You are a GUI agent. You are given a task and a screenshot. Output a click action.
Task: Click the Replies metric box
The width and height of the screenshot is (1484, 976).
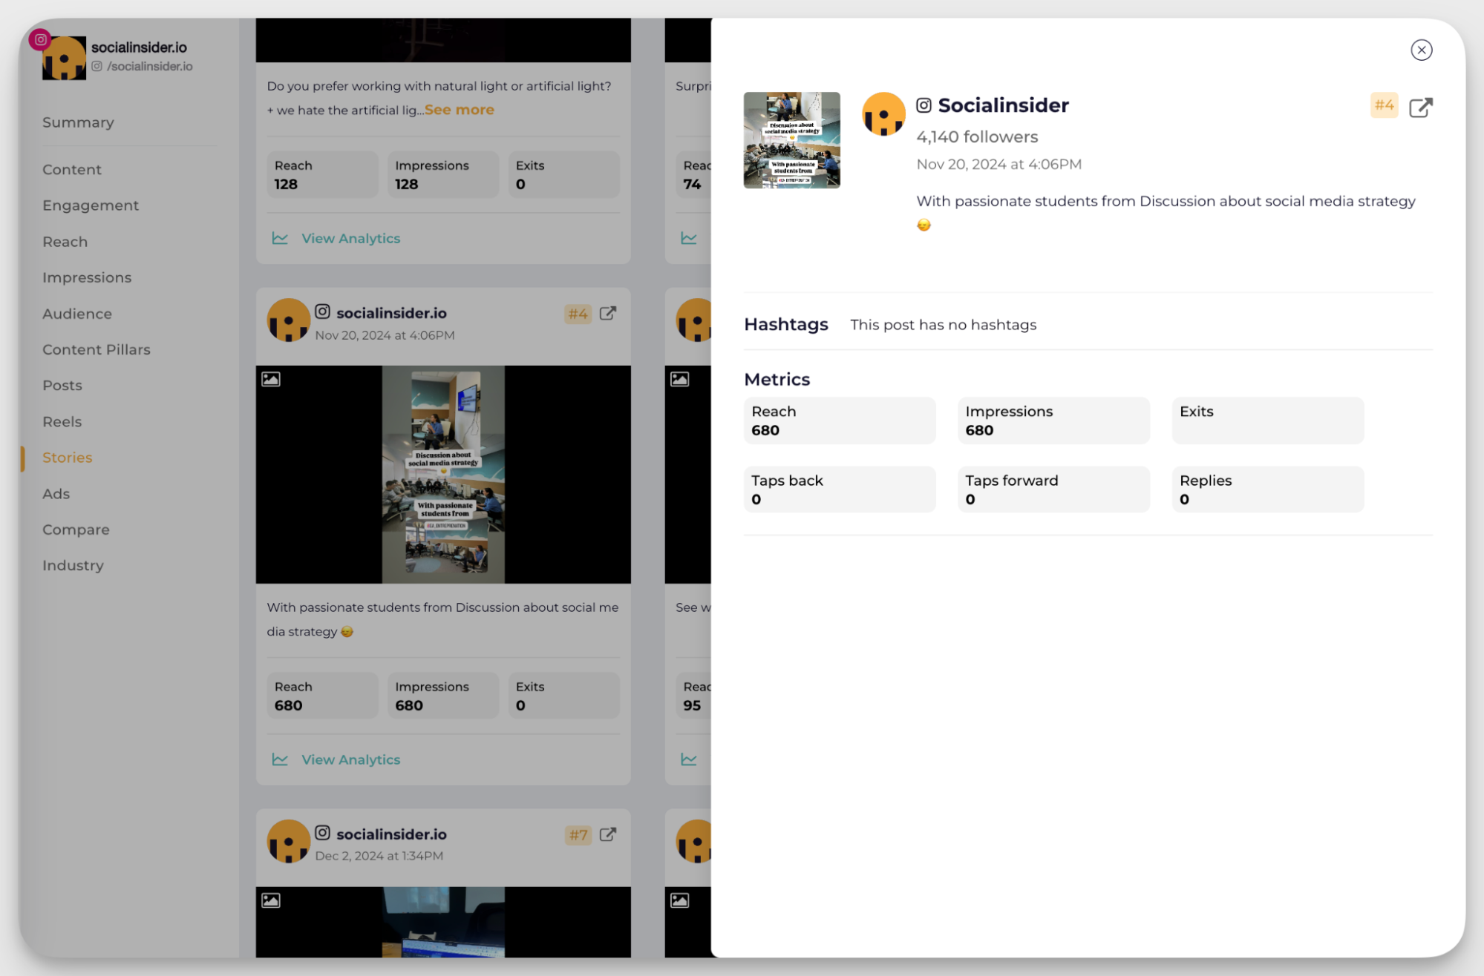point(1267,489)
